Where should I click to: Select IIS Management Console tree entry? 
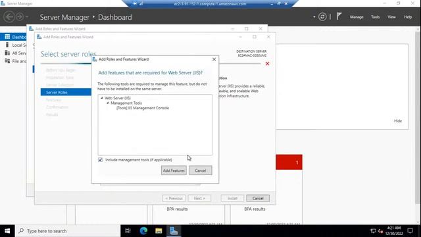pos(143,108)
